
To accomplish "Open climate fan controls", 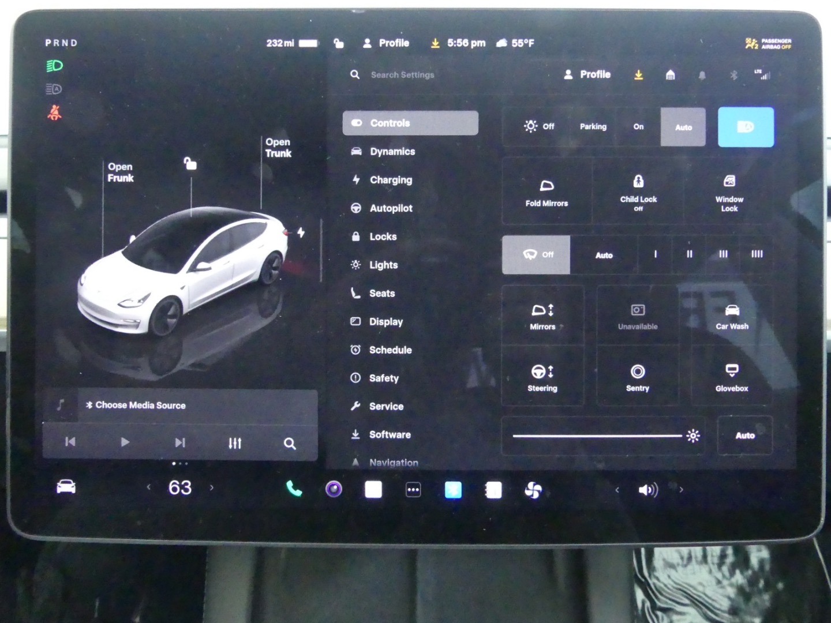I will point(533,490).
